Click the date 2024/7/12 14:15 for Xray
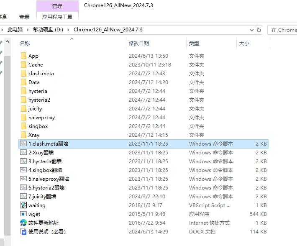This screenshot has height=246, width=297. [148, 135]
